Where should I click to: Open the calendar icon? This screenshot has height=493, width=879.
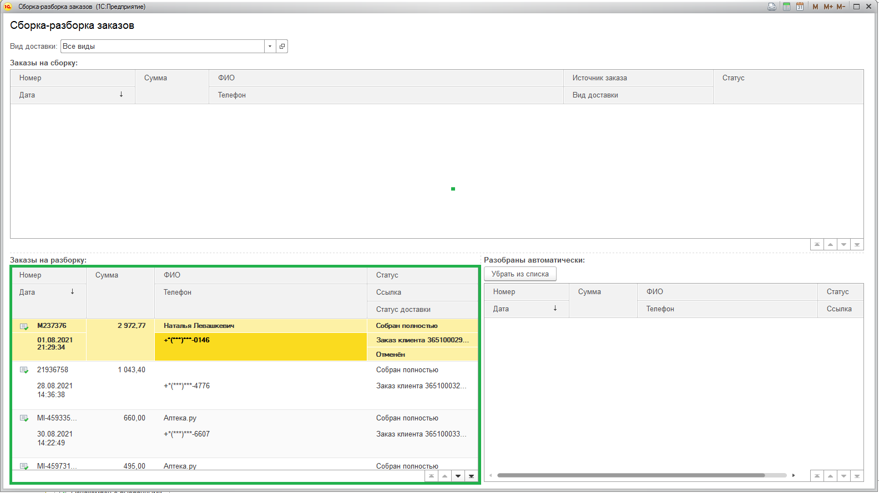[800, 7]
